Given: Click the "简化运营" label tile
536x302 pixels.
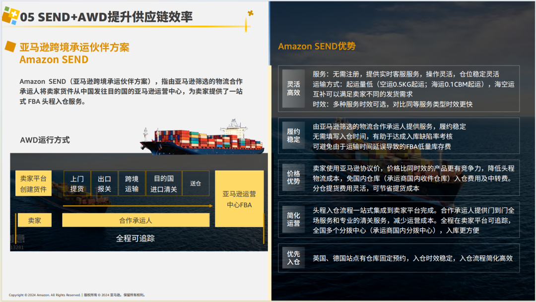Looking at the screenshot, I should 294,219.
